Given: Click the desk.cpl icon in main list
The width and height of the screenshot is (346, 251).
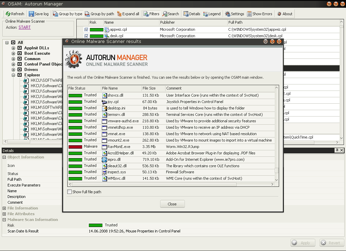Looking at the screenshot, I should [x=107, y=36].
